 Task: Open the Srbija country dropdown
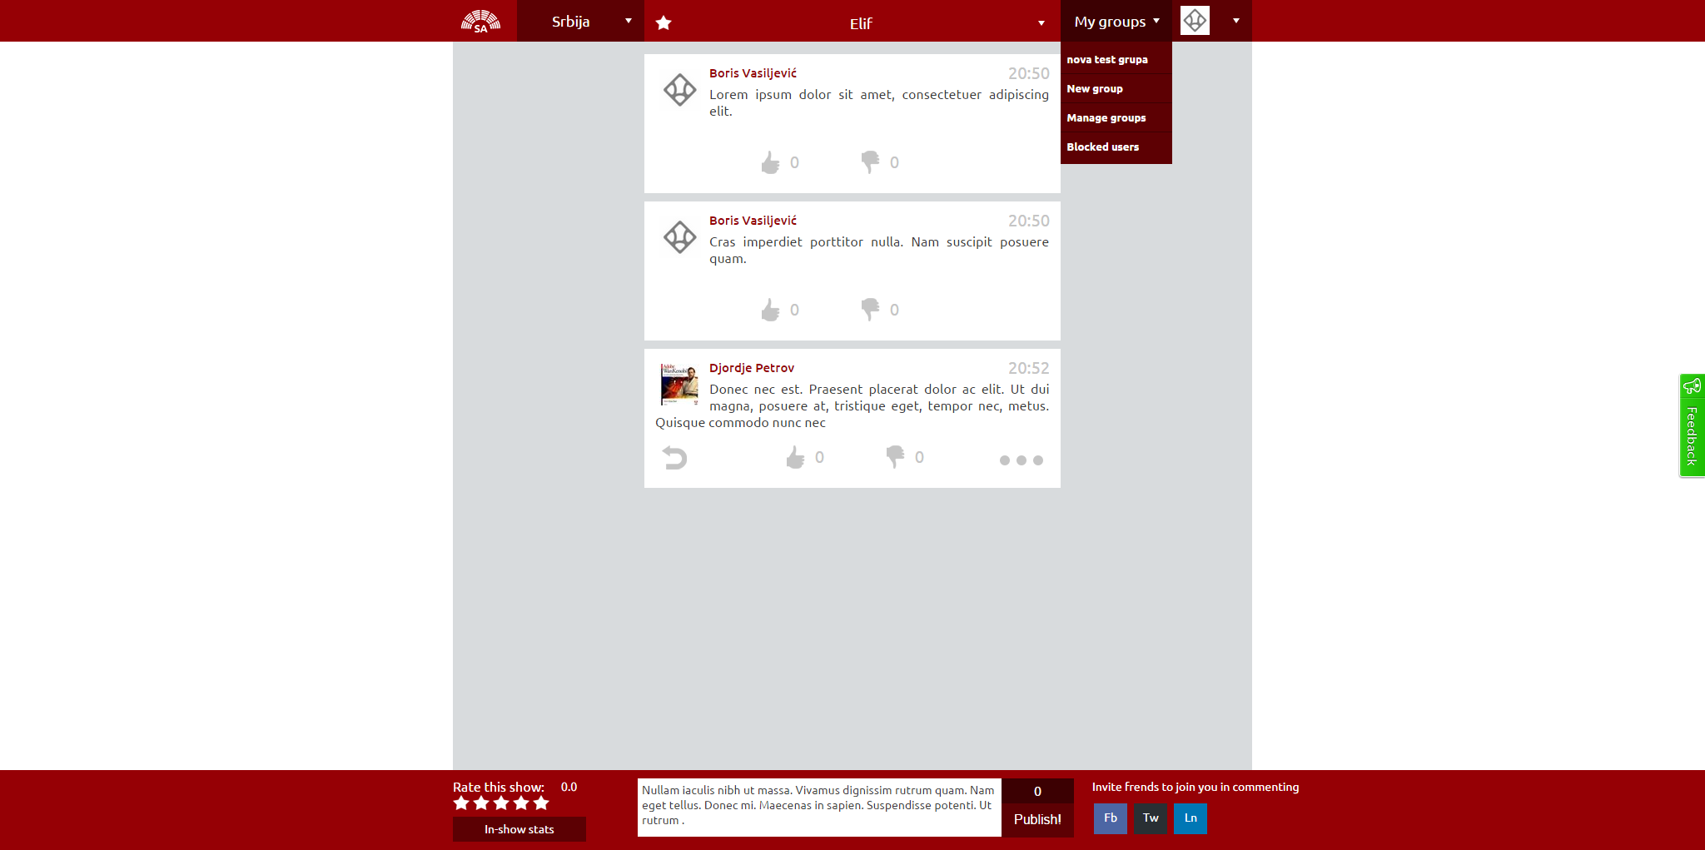pyautogui.click(x=580, y=21)
